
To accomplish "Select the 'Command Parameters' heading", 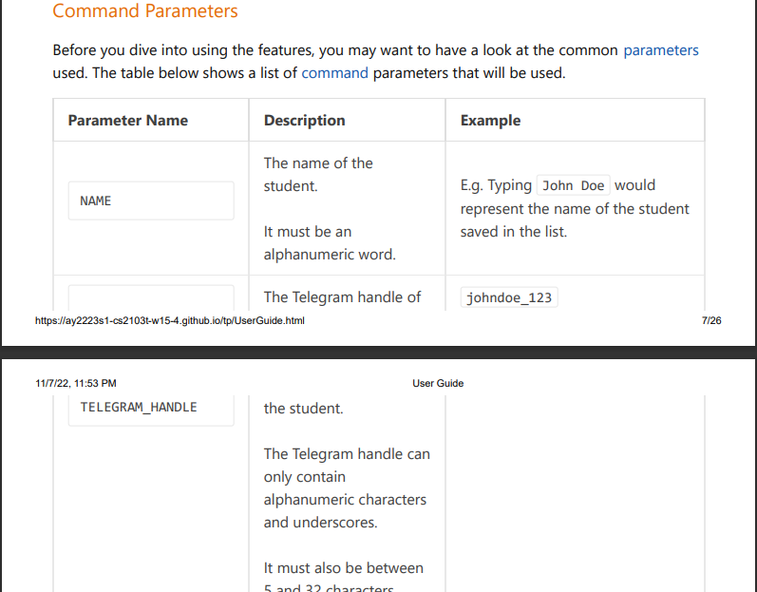I will click(x=144, y=10).
